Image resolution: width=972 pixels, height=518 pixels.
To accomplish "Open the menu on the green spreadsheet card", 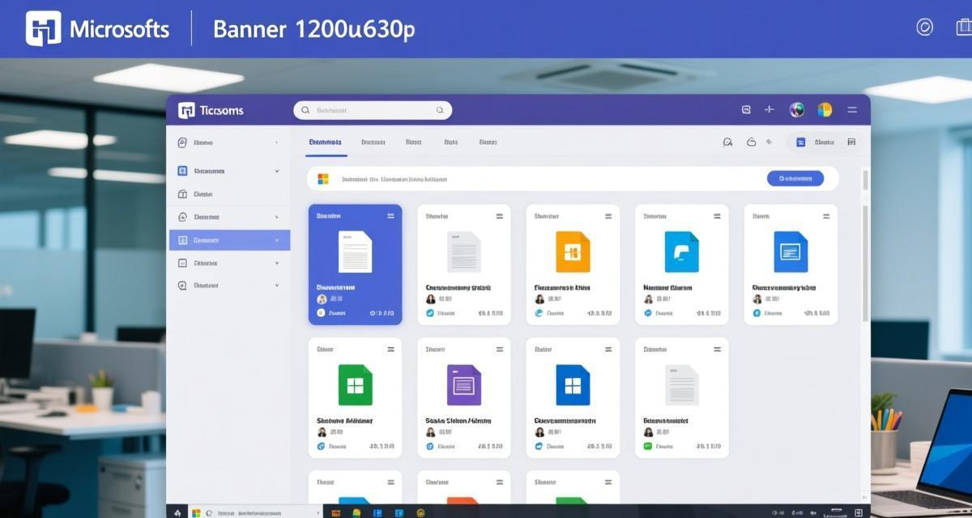I will tap(390, 350).
